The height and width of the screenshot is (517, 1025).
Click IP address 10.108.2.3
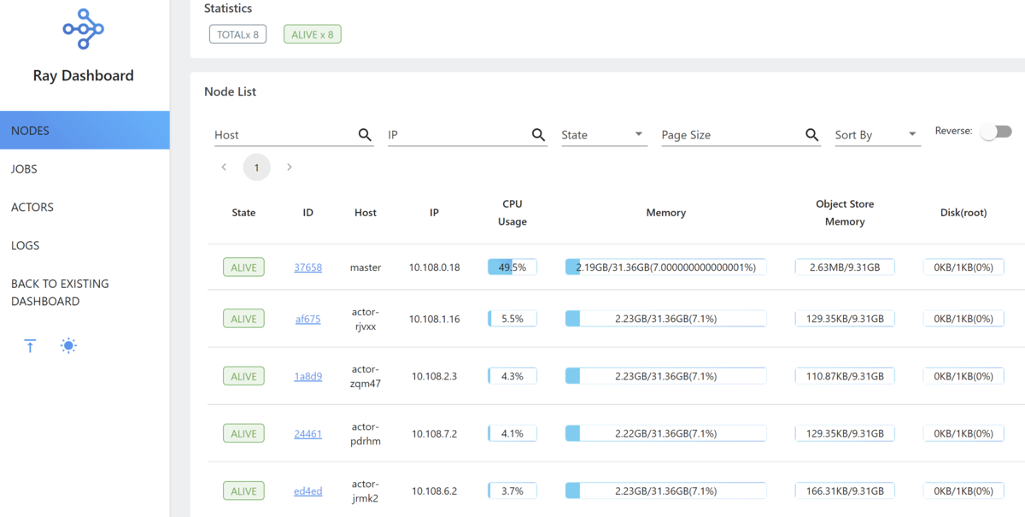(434, 376)
